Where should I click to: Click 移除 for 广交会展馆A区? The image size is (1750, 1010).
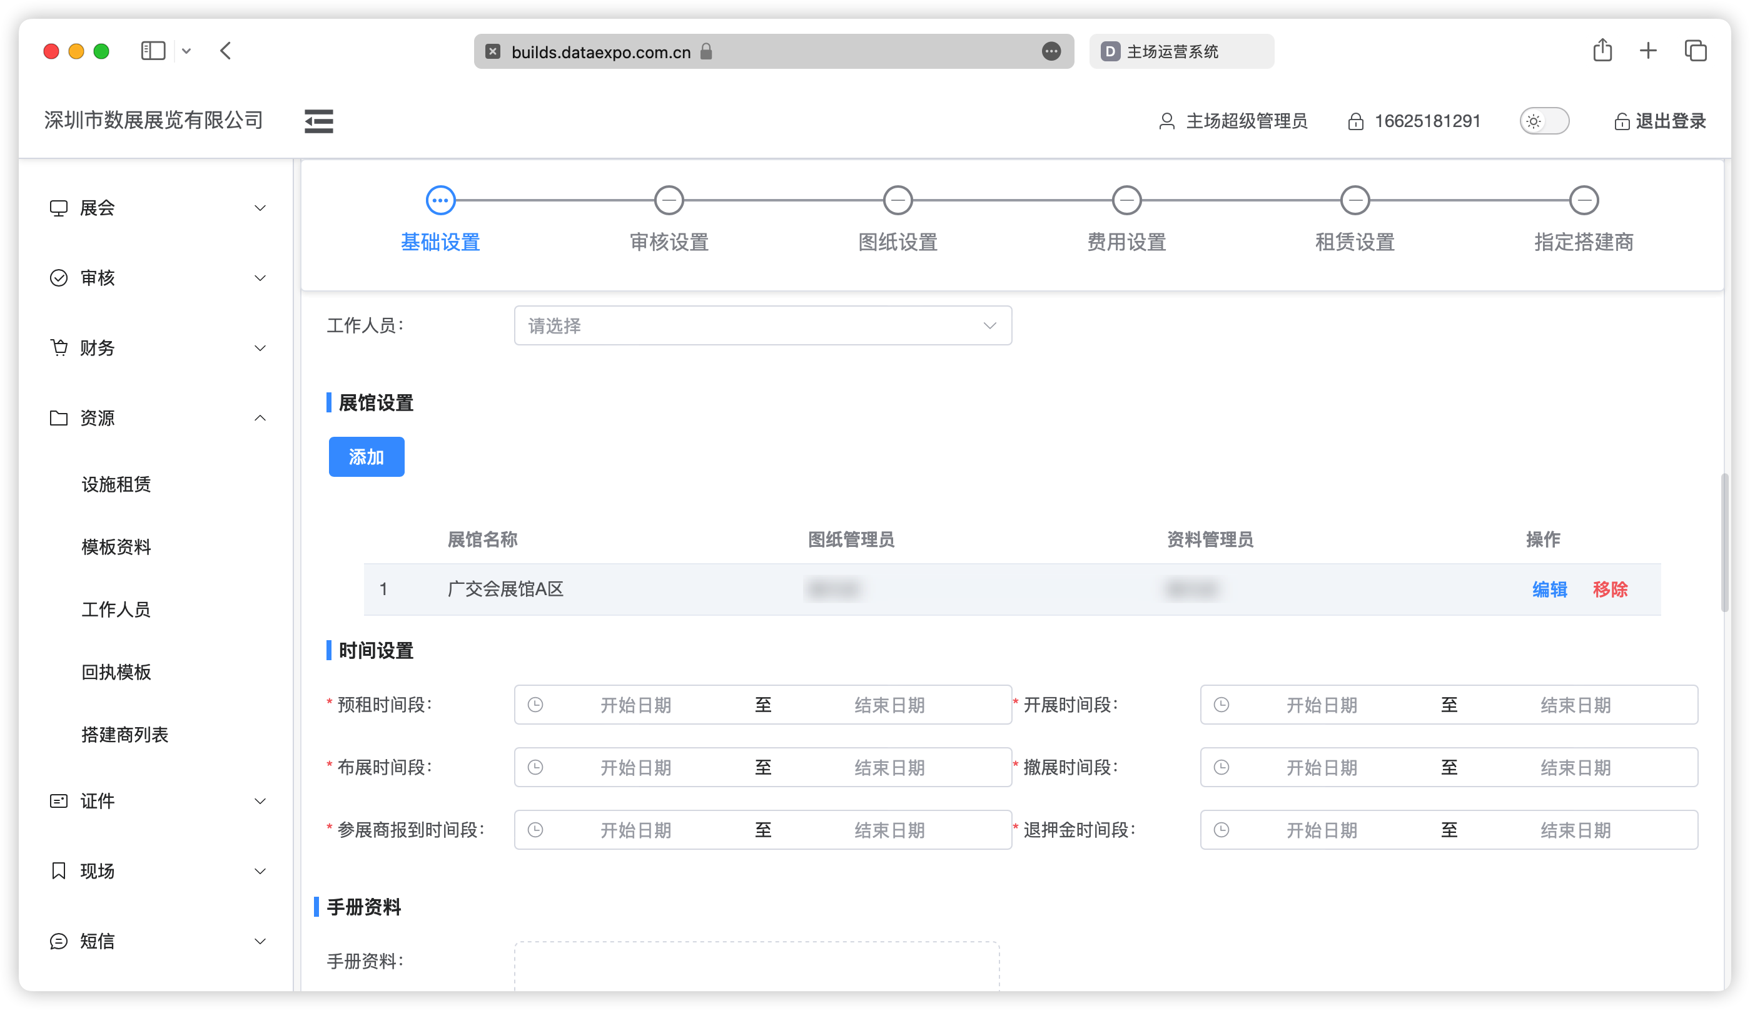tap(1610, 589)
